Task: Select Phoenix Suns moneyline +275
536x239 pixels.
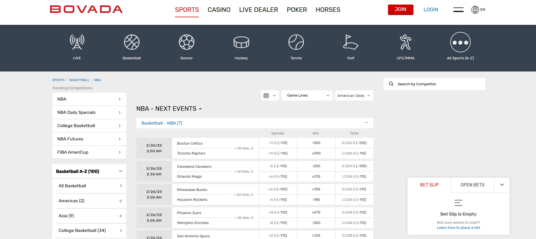Action: (x=316, y=212)
